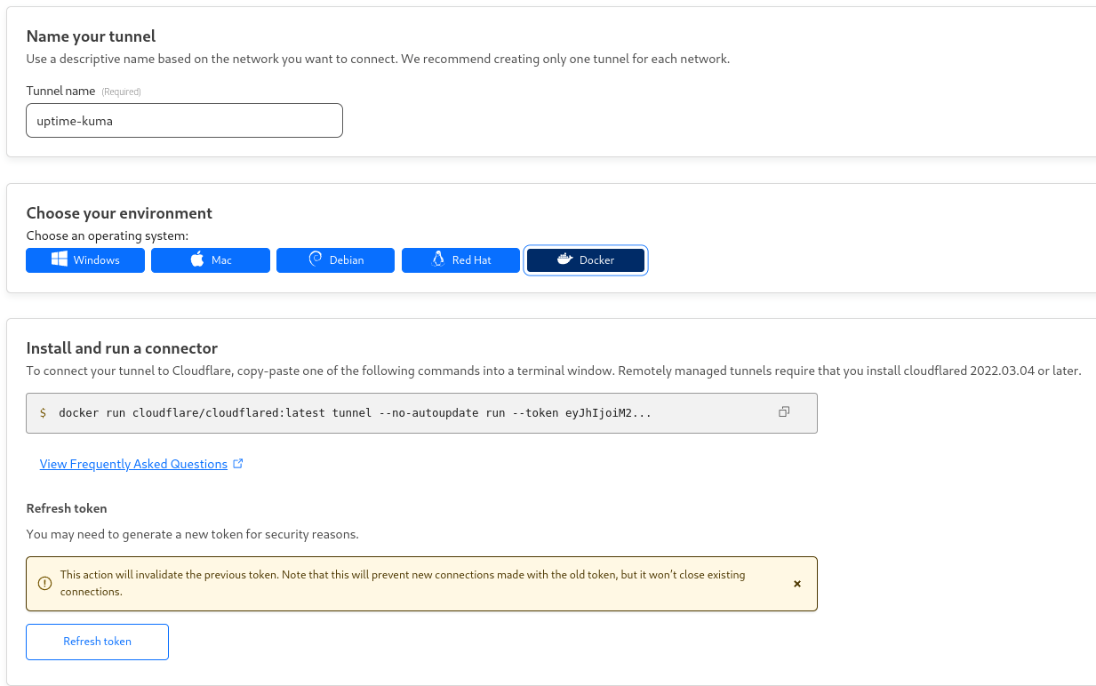This screenshot has width=1096, height=686.
Task: Click the Refresh token button
Action: 97,642
